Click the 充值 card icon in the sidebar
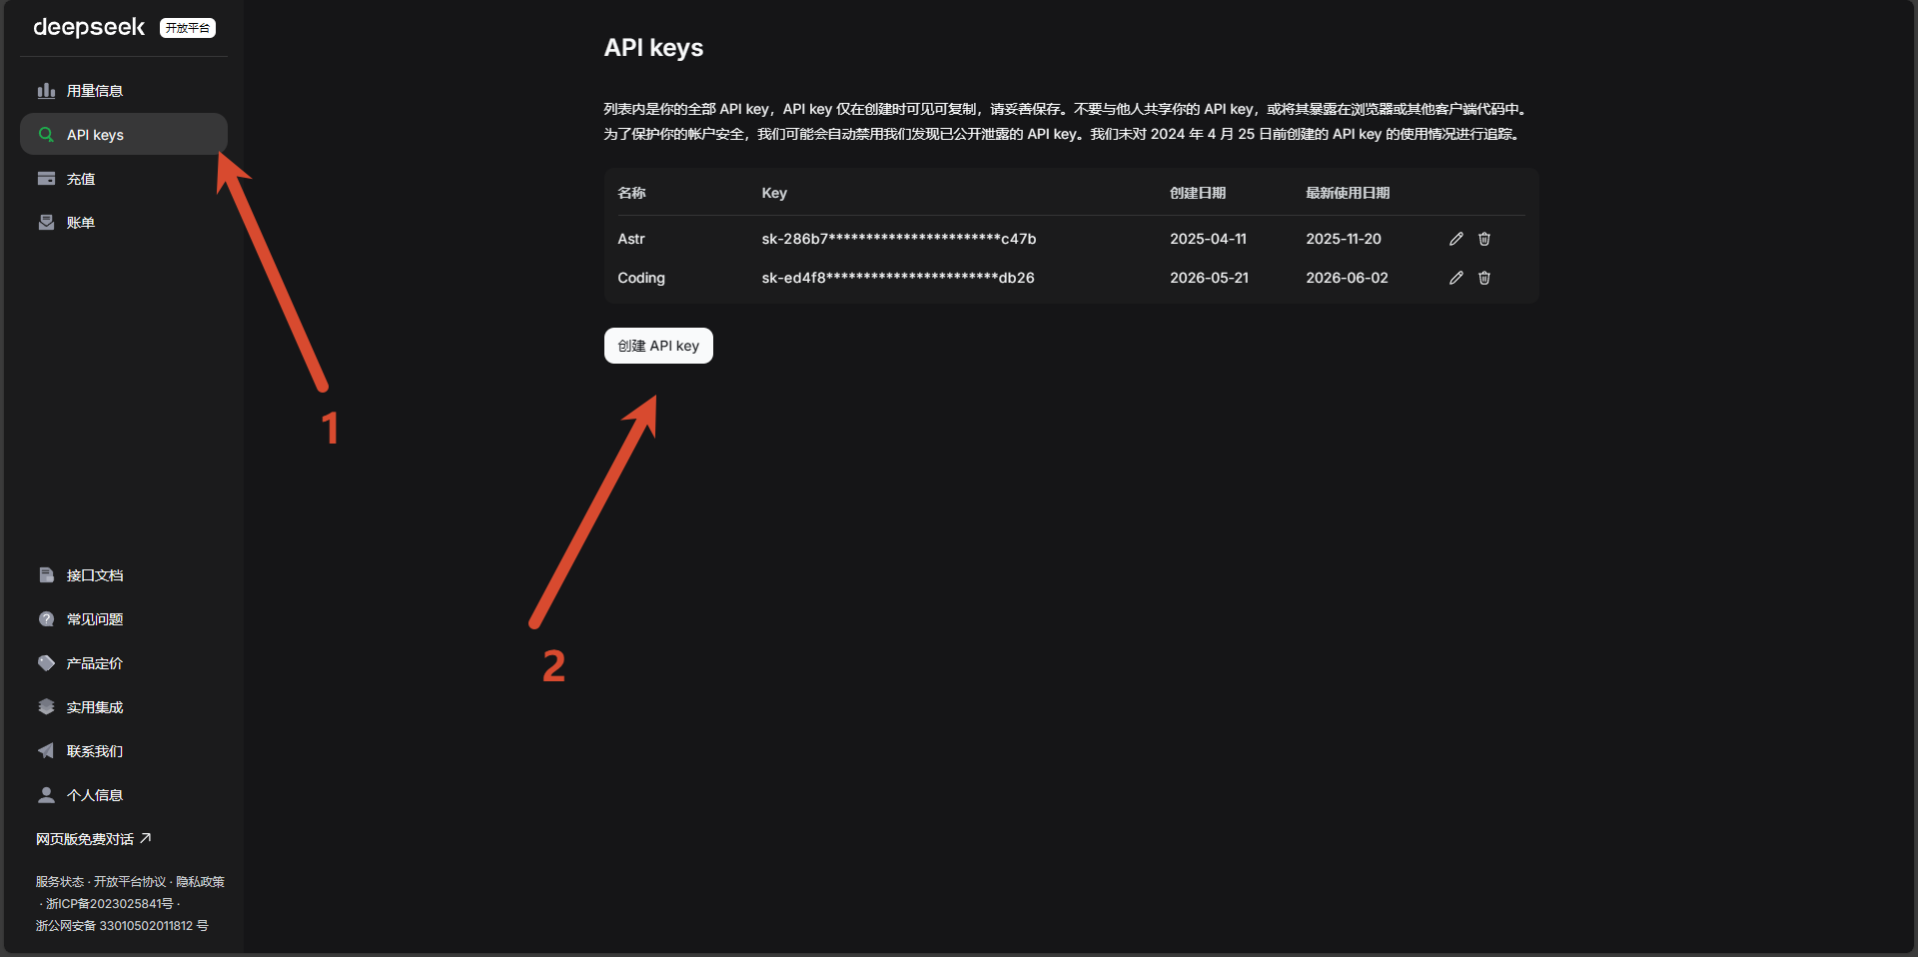This screenshot has height=957, width=1918. (46, 179)
